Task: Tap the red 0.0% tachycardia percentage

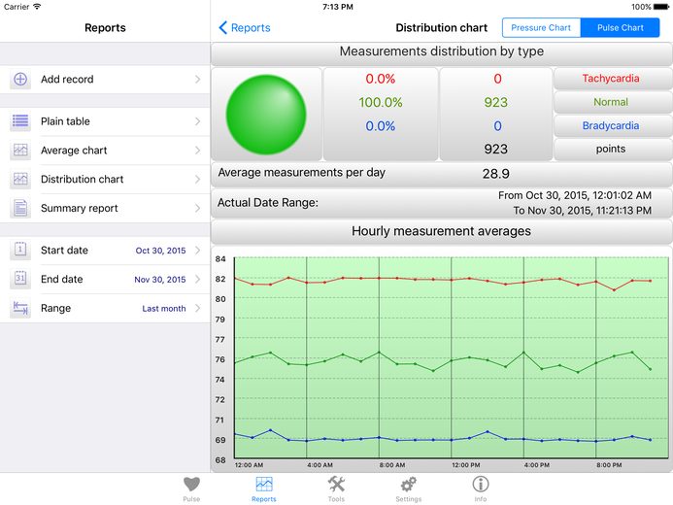Action: click(x=381, y=79)
